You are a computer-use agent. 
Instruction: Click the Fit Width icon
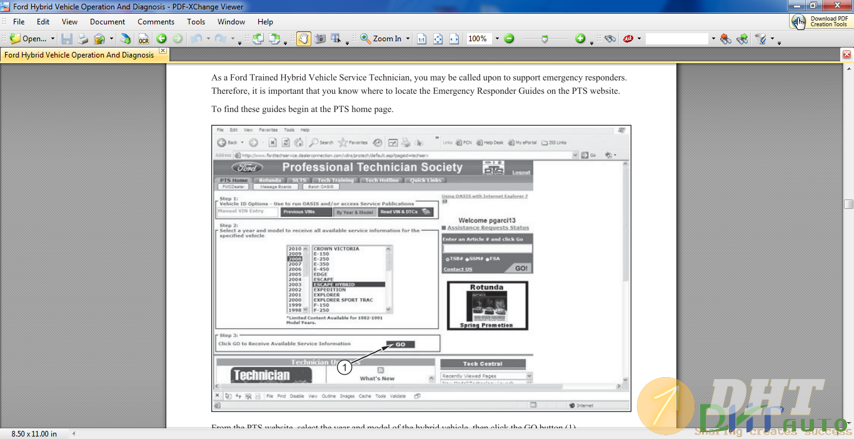tap(455, 39)
